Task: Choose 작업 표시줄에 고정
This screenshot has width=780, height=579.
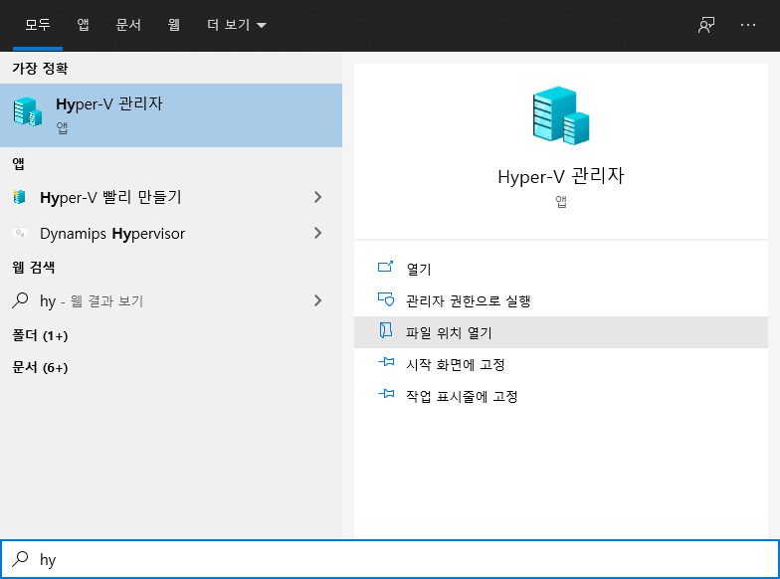Action: pyautogui.click(x=561, y=396)
